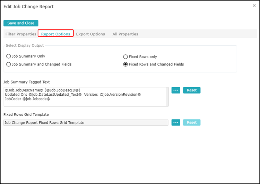Open ellipsis picker for Fixed Rows Grid Template
This screenshot has height=184, width=260.
pyautogui.click(x=176, y=123)
